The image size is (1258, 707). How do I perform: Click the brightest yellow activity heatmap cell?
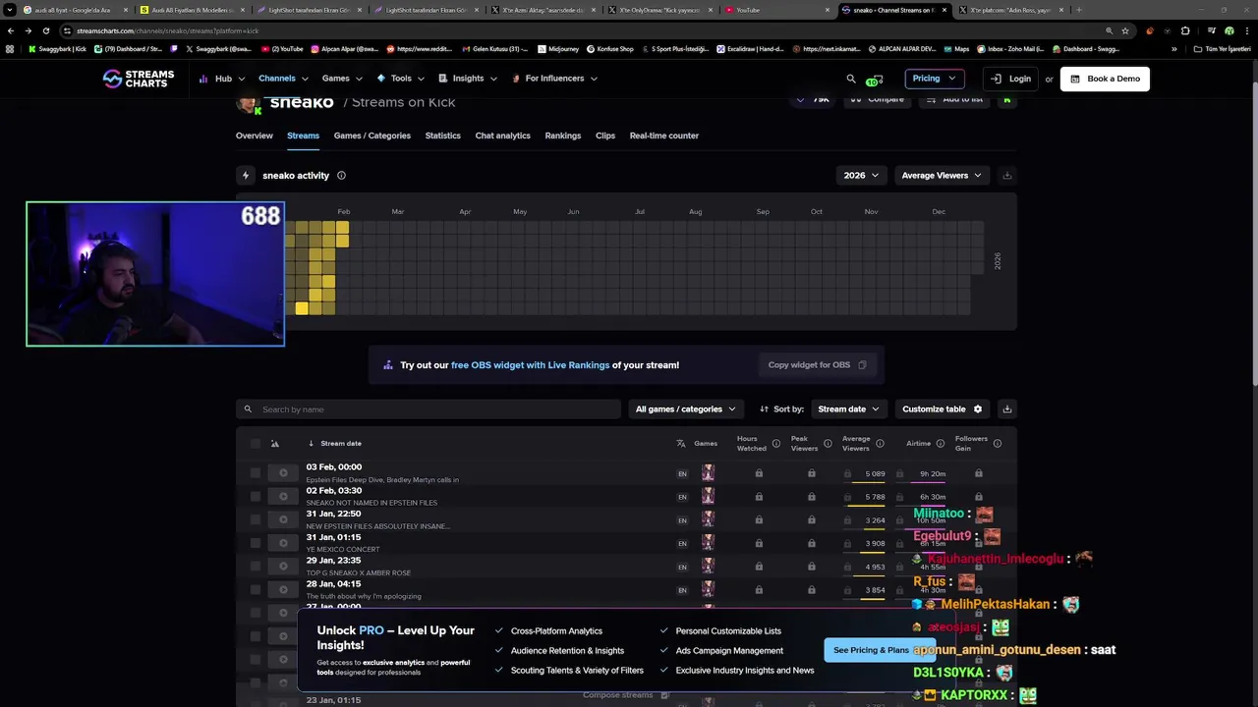click(302, 308)
